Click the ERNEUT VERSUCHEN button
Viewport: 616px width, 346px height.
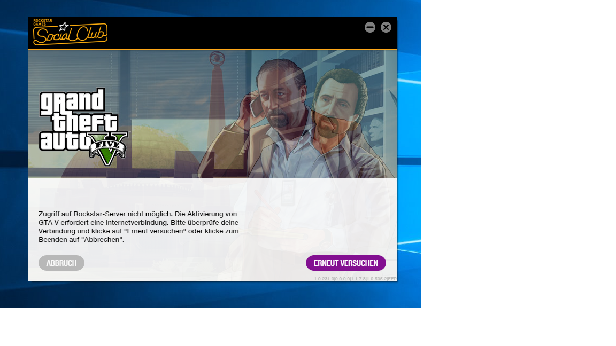(x=346, y=263)
